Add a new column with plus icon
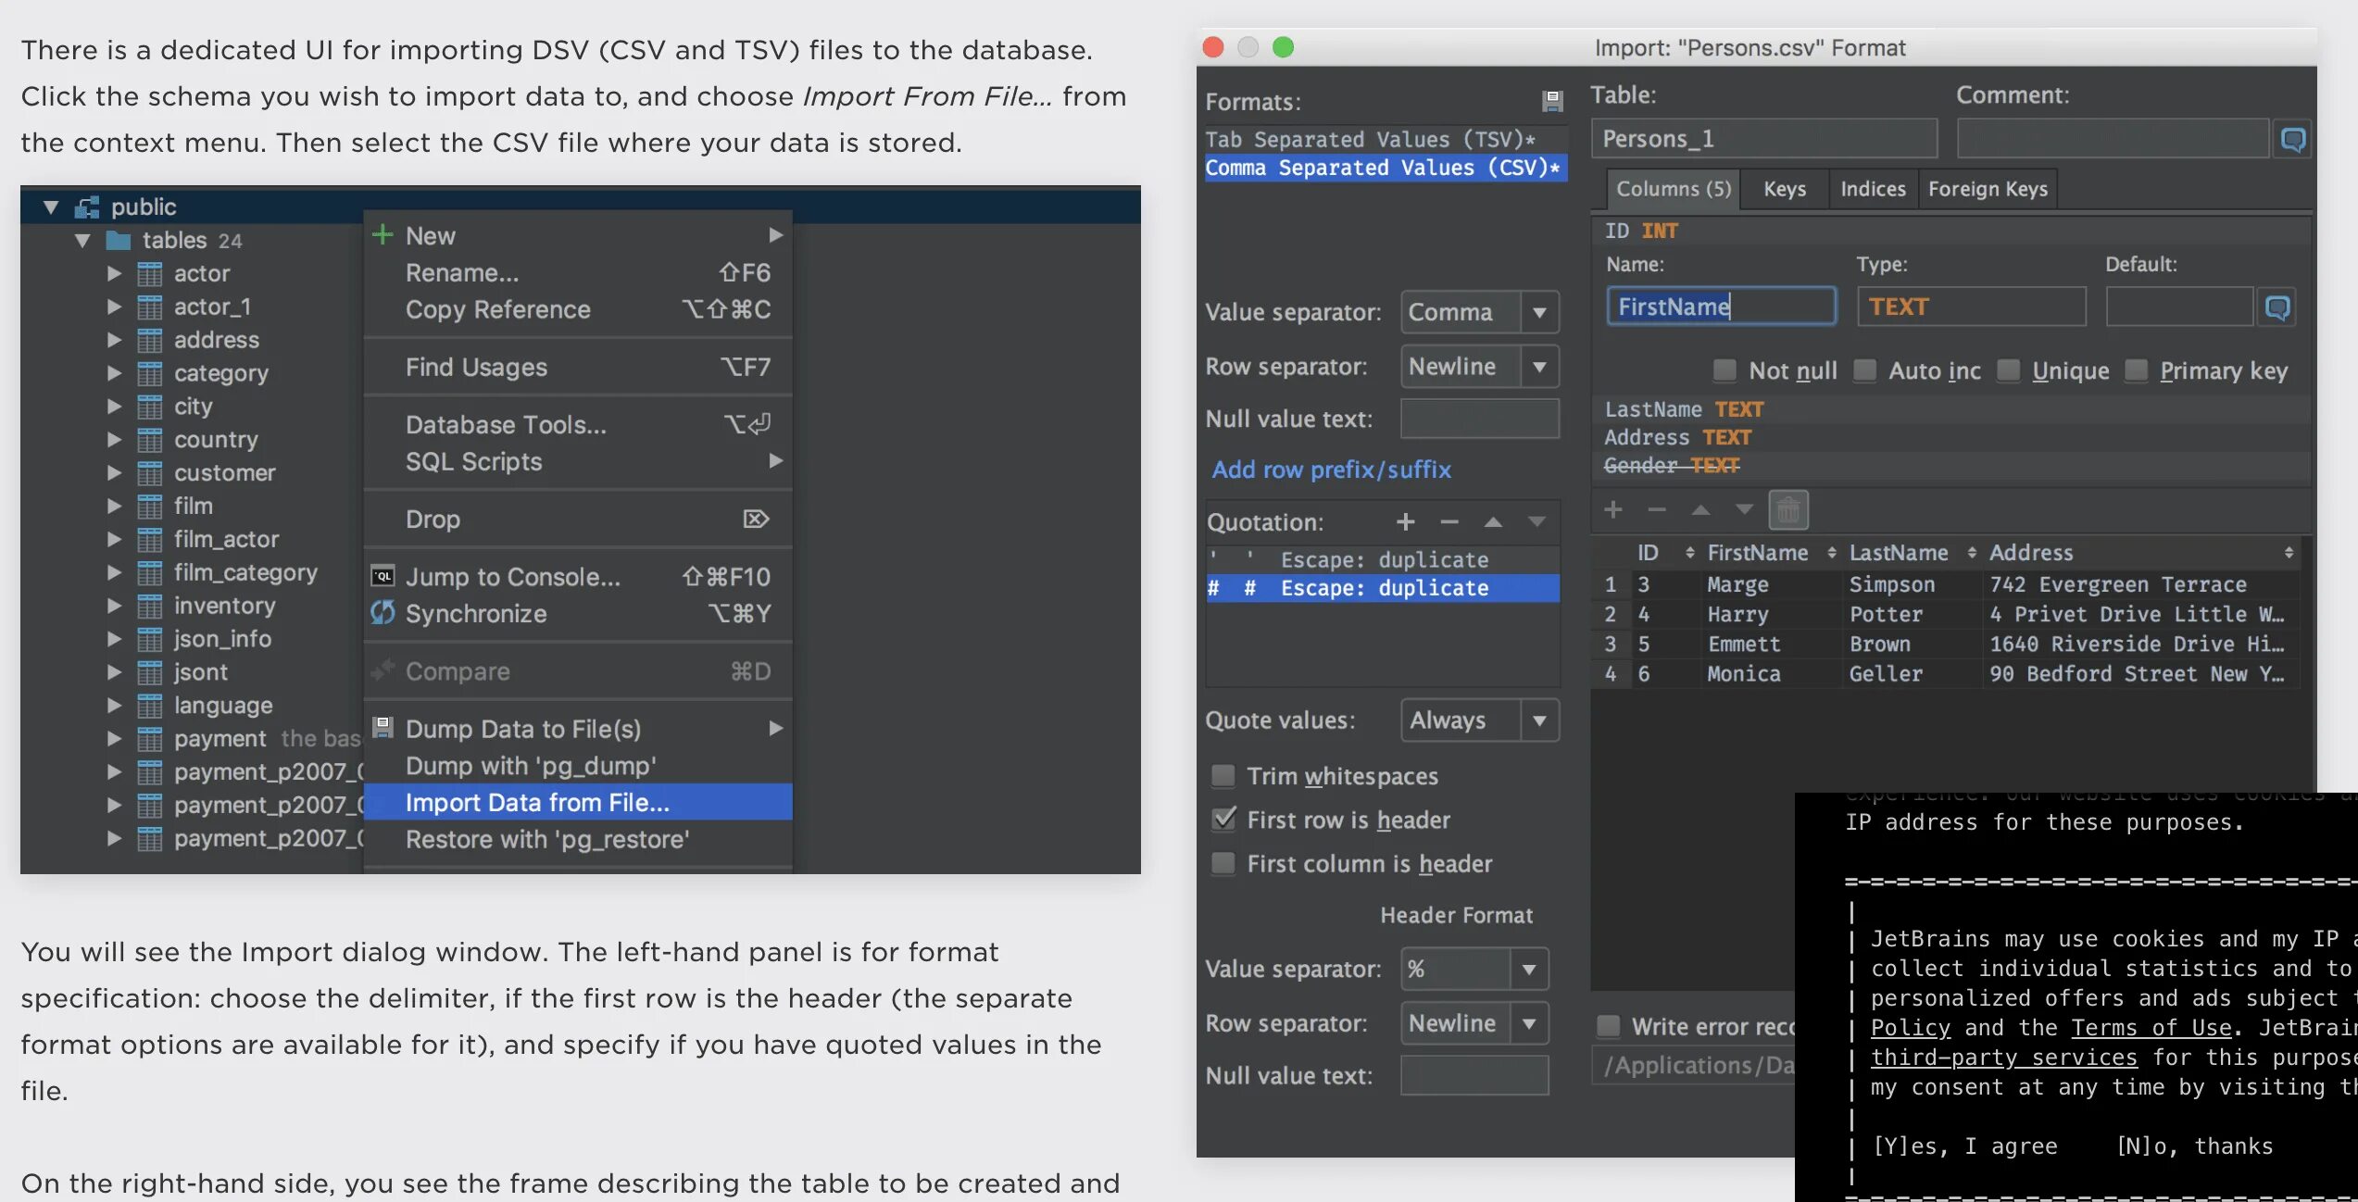Image resolution: width=2358 pixels, height=1202 pixels. coord(1612,510)
